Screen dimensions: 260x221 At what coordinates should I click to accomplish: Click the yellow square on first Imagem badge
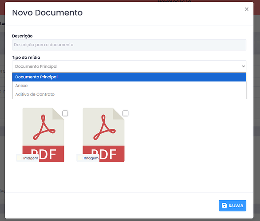coord(20,158)
